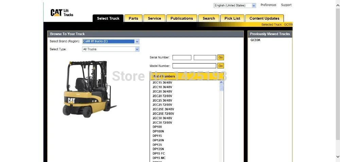Click Go next to Model Number
This screenshot has width=340, height=162.
pos(221,66)
